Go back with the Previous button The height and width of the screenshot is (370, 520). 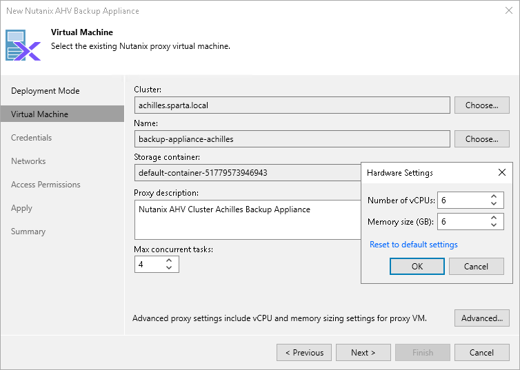(x=304, y=353)
